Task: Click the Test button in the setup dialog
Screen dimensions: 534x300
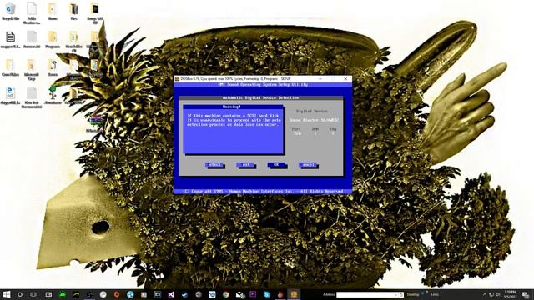Action: click(245, 165)
